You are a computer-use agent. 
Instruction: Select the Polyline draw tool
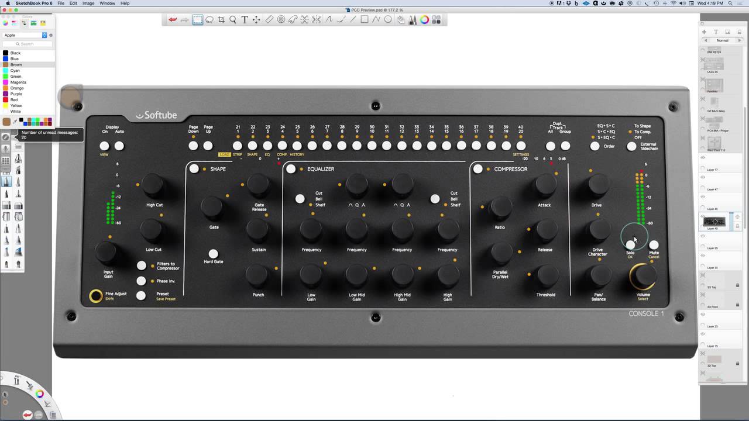(376, 20)
